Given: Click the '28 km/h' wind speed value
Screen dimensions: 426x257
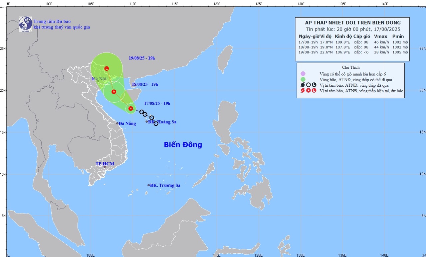Looking at the screenshot, I should (381, 52).
